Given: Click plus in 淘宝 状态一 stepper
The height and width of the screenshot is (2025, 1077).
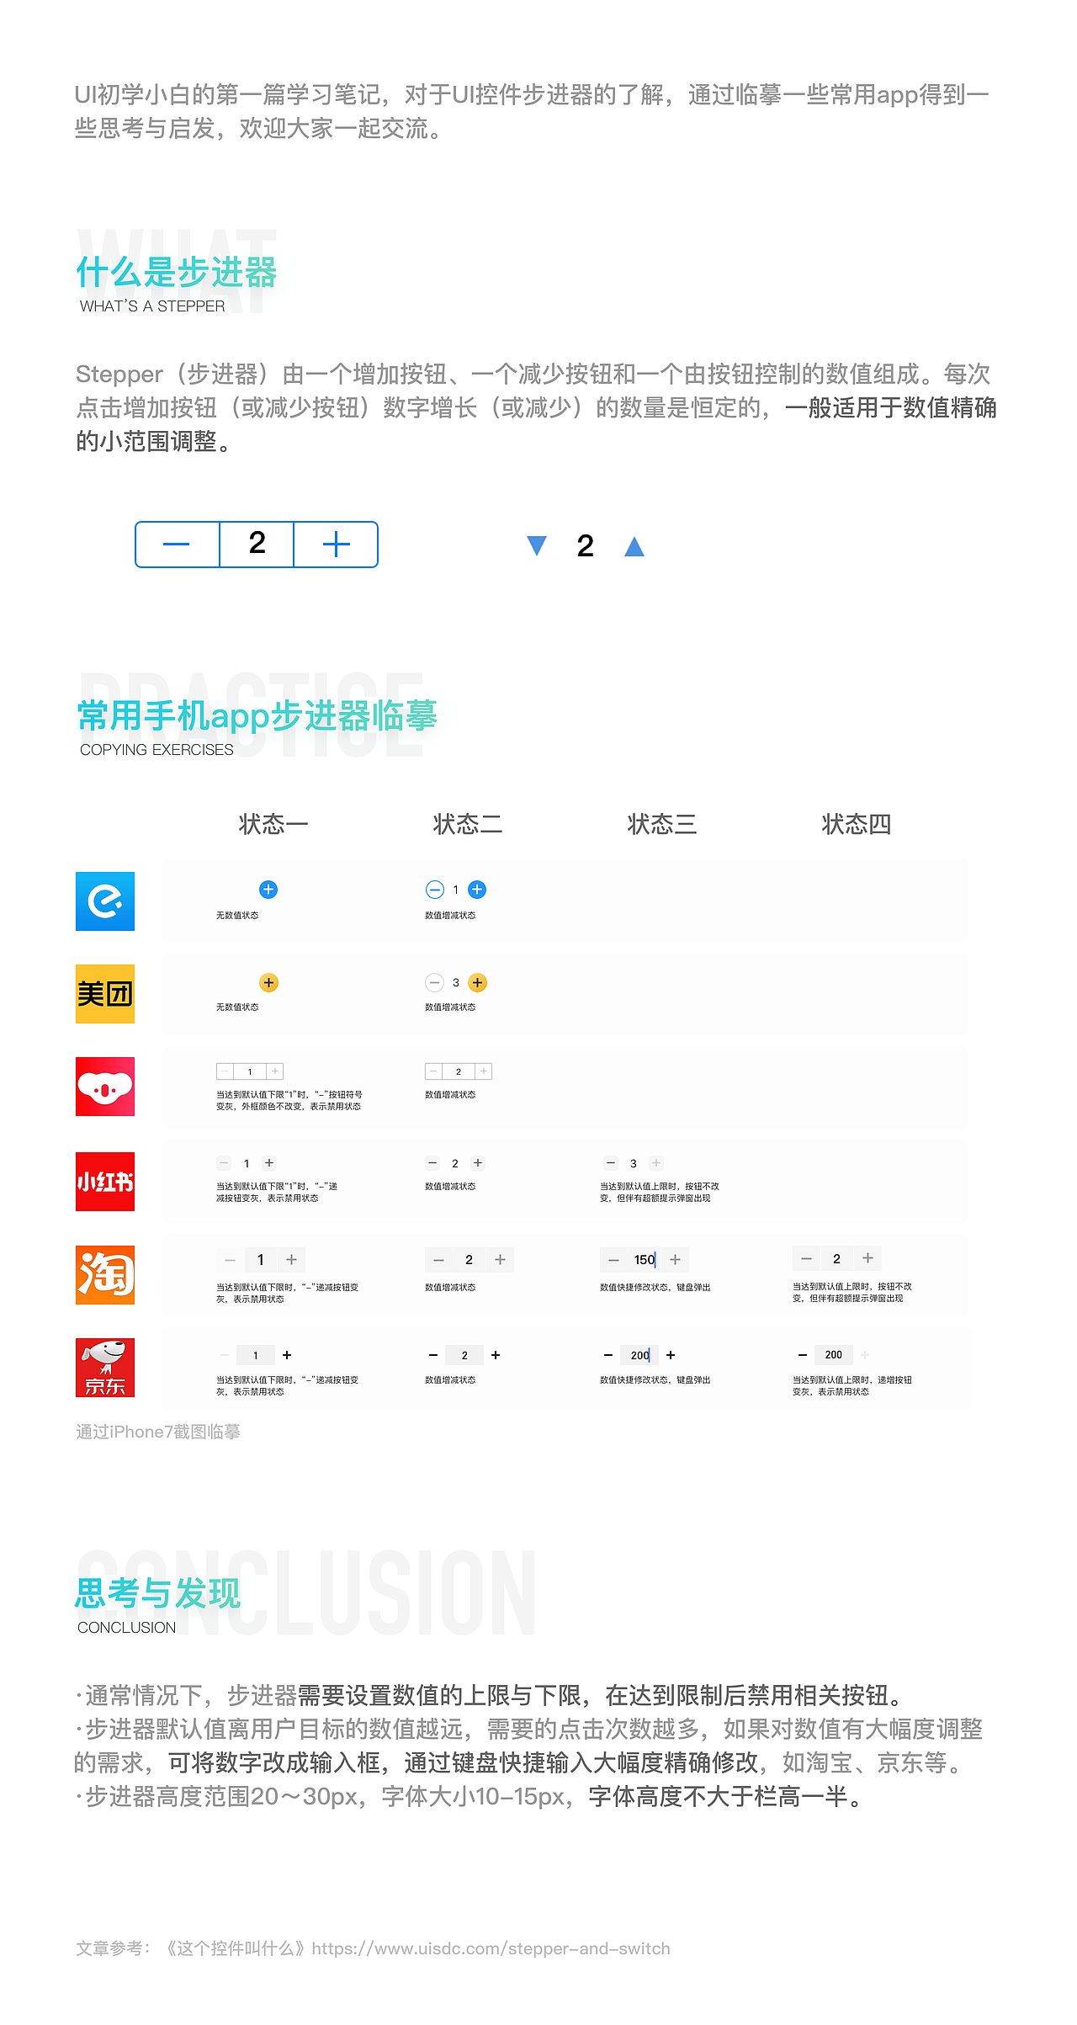Looking at the screenshot, I should point(291,1260).
